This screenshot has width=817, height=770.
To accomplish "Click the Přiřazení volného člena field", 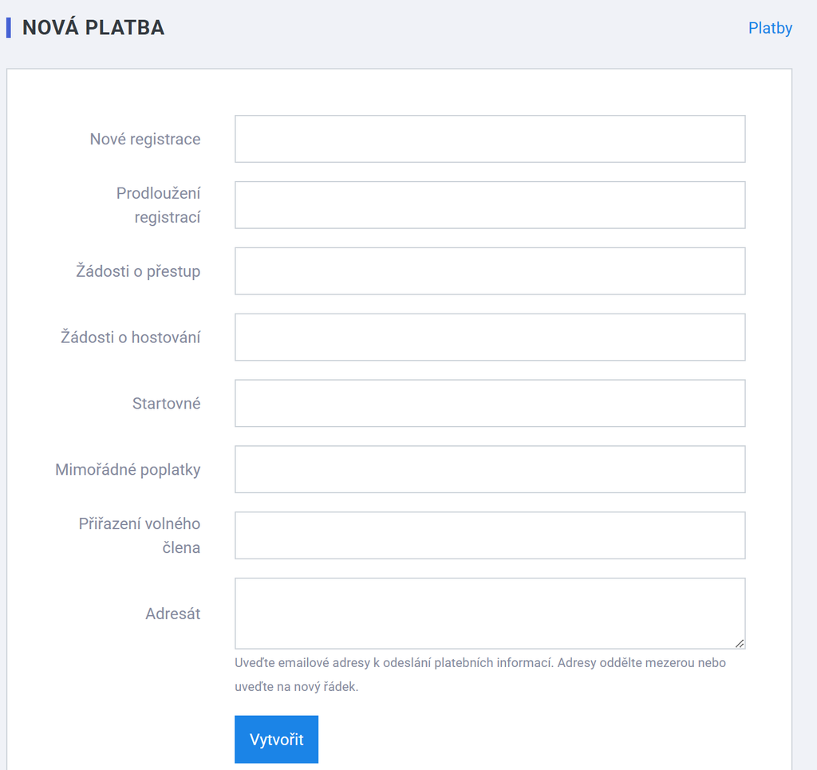I will click(x=490, y=535).
